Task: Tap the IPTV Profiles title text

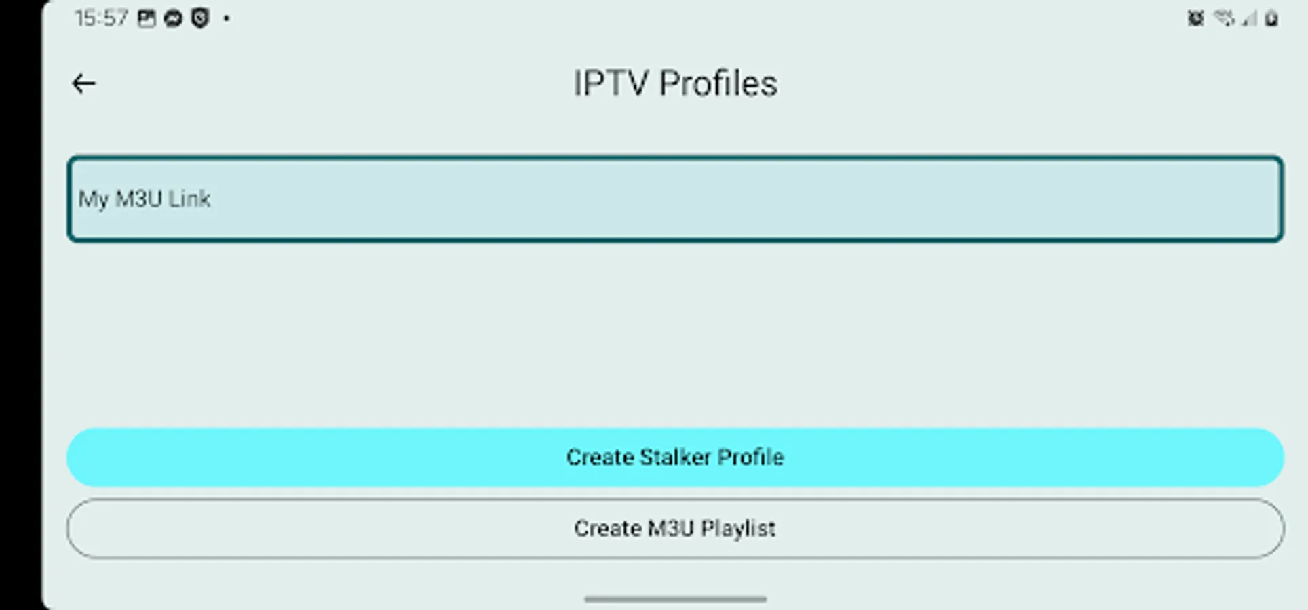Action: (x=675, y=83)
